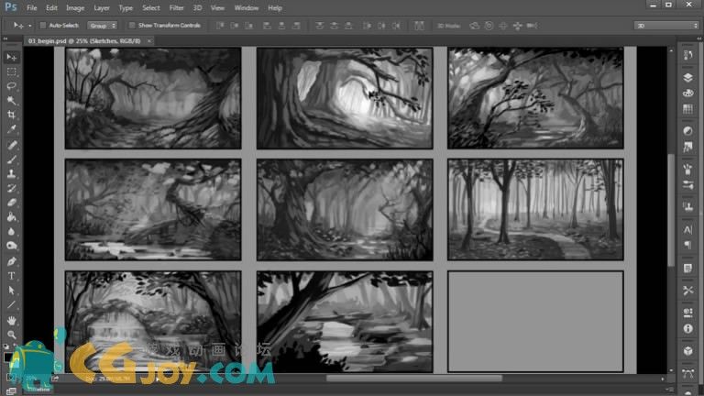
Task: Enable Show Transform Controls checkbox
Action: (132, 26)
